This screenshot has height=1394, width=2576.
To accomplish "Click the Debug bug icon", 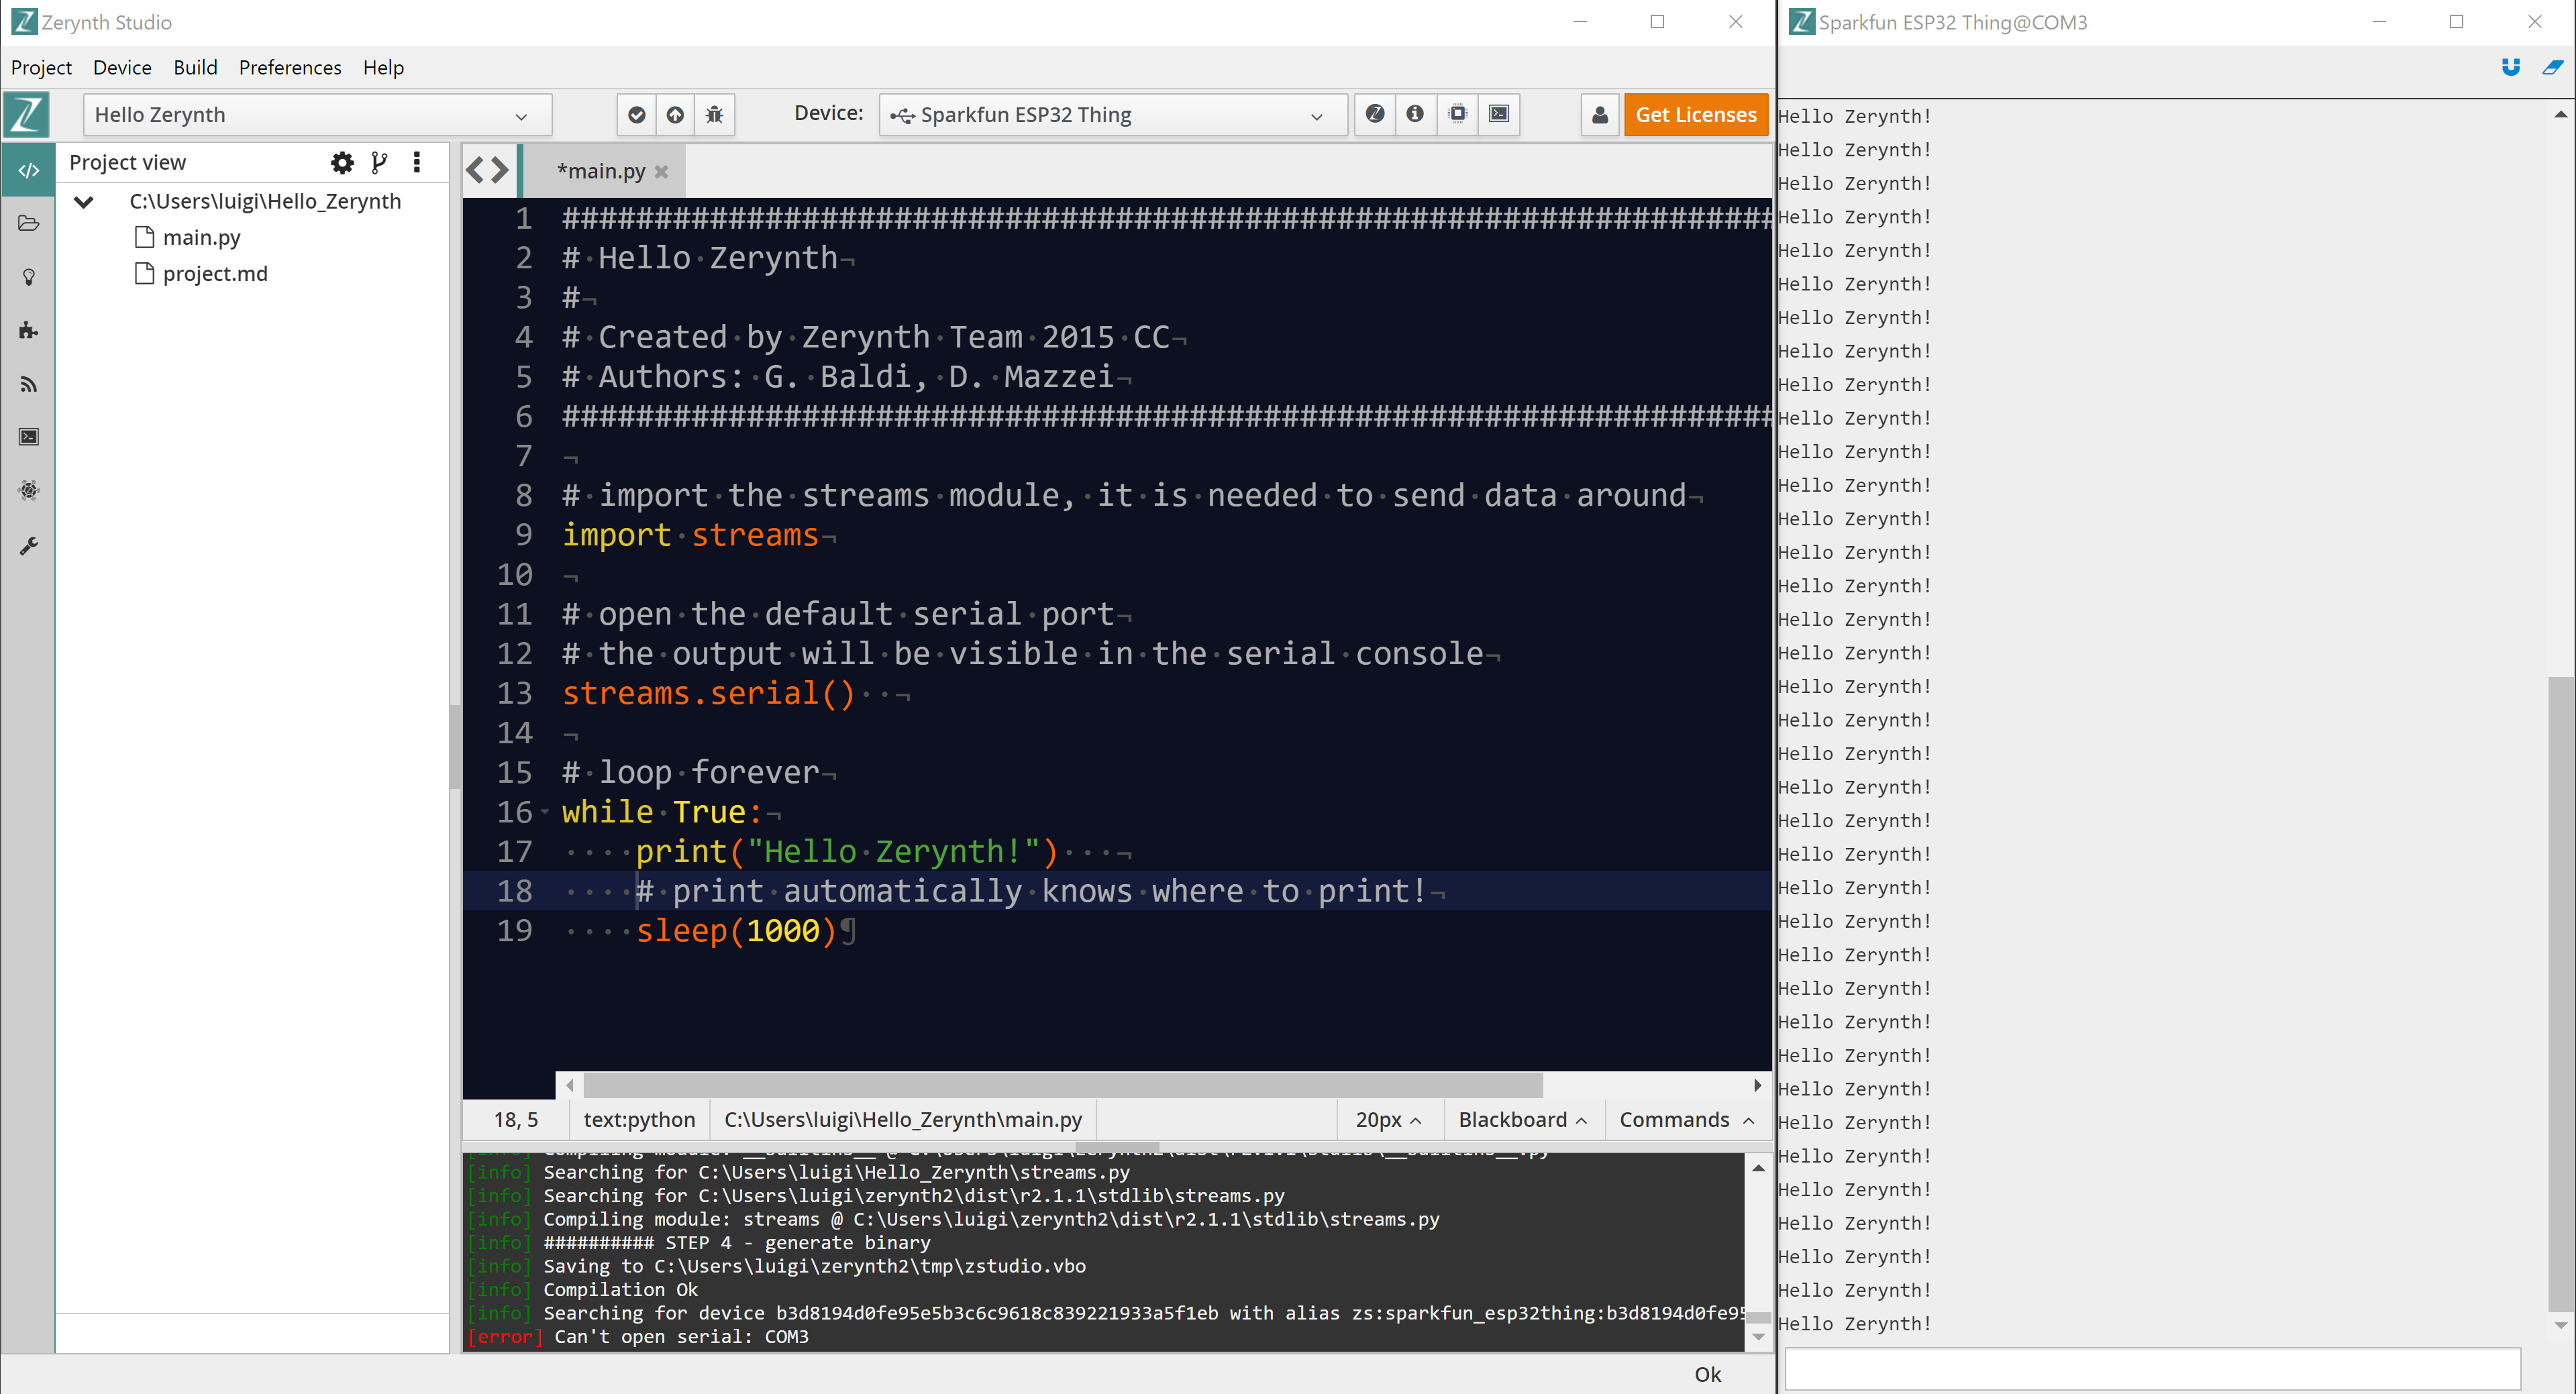I will (x=714, y=115).
